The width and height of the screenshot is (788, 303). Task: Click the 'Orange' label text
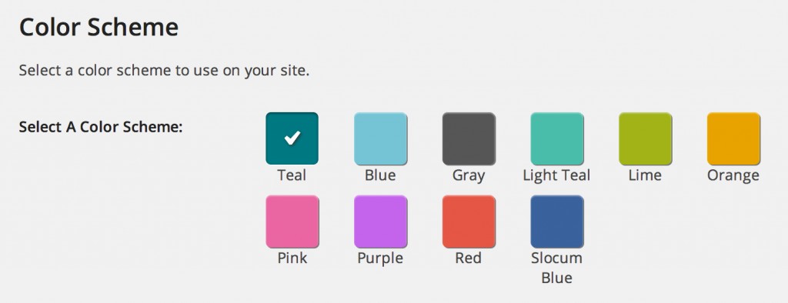coord(733,176)
